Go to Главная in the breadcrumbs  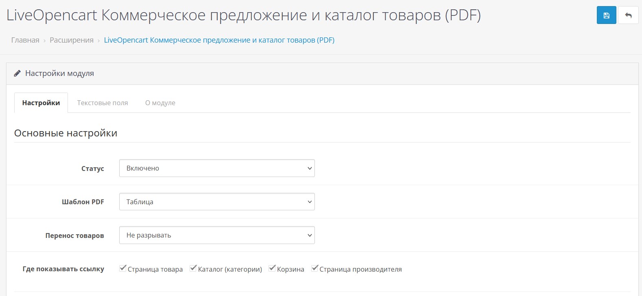[x=25, y=40]
